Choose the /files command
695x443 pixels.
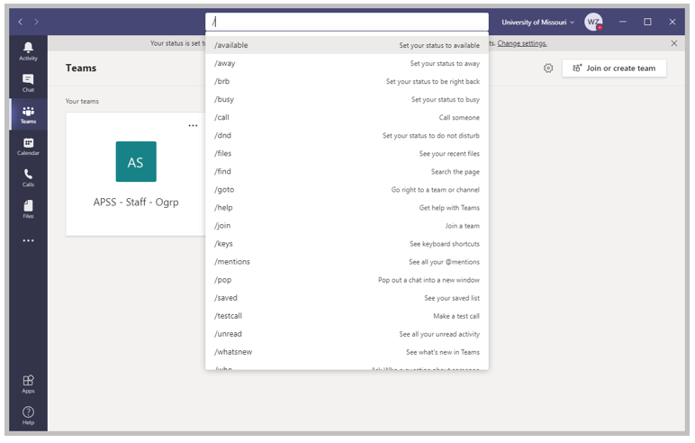click(x=347, y=153)
